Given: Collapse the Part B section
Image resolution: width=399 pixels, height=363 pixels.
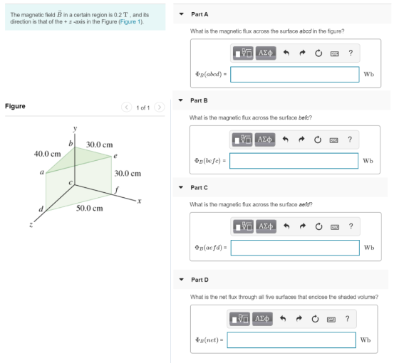Looking at the screenshot, I should click(181, 100).
